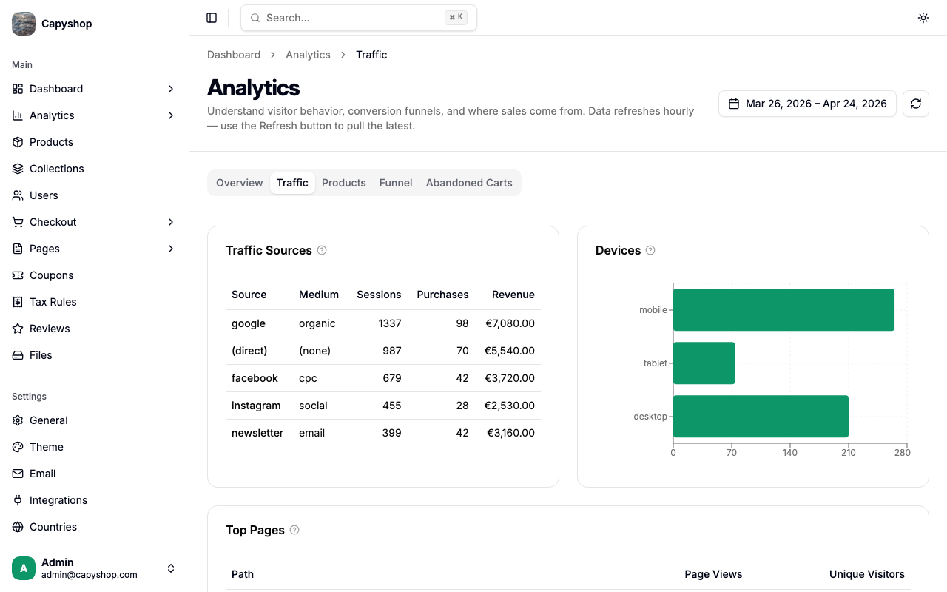Screen dimensions: 947x592
Task: Open Integrations settings
Action: (x=95, y=500)
